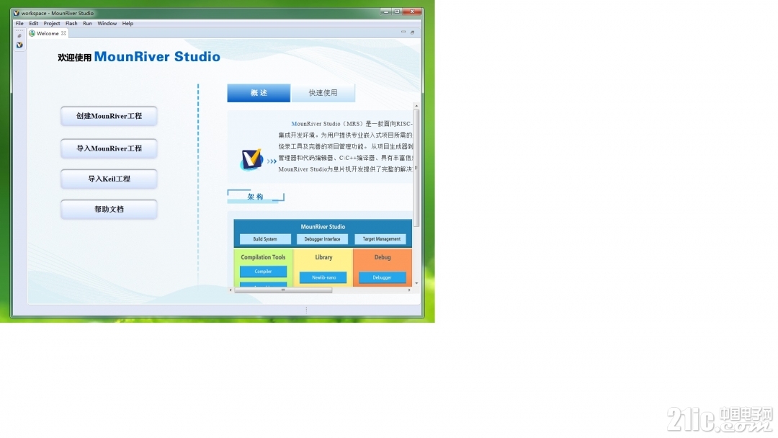This screenshot has width=778, height=438.
Task: Click the Compilation Tools heading
Action: point(263,257)
